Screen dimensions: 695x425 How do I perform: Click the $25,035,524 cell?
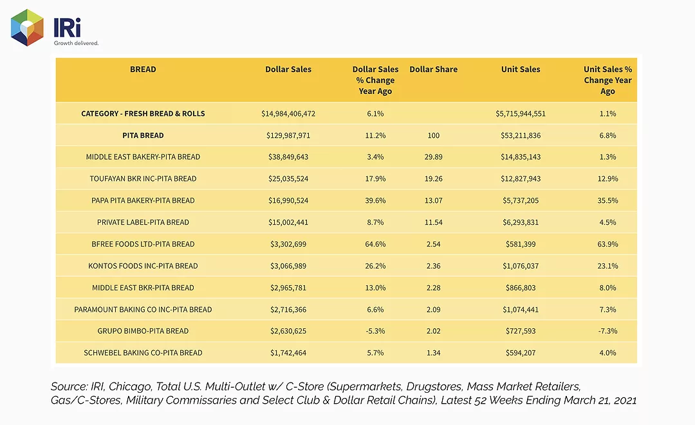point(288,178)
